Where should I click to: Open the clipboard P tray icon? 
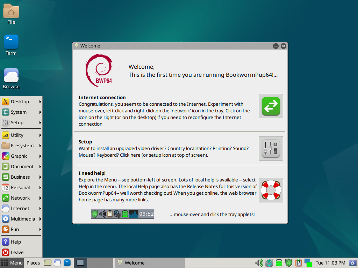(299, 263)
